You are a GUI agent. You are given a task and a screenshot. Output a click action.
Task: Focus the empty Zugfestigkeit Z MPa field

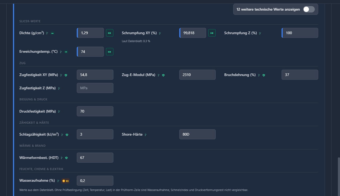pyautogui.click(x=95, y=88)
